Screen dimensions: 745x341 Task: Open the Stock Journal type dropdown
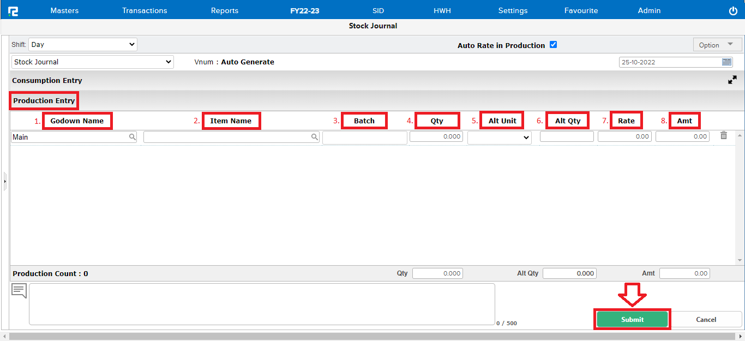(x=93, y=62)
